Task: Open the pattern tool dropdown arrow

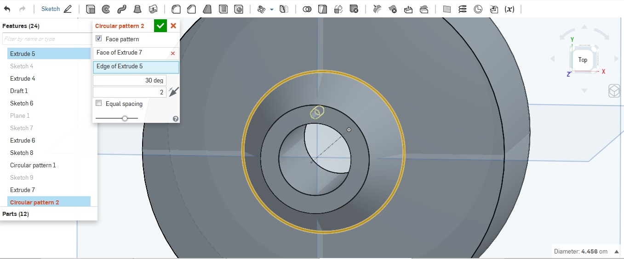Action: (x=272, y=9)
